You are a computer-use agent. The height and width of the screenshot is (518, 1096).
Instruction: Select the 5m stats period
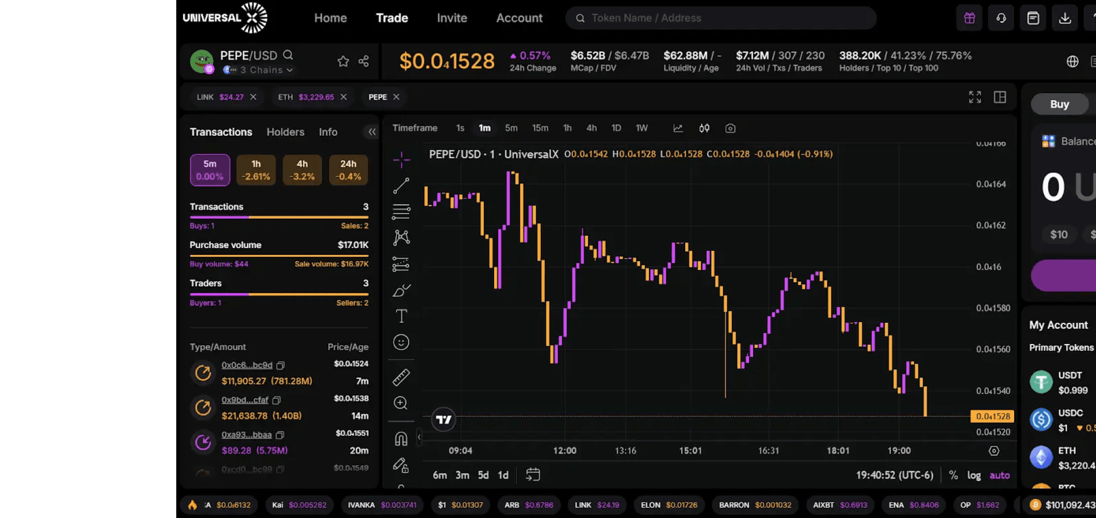210,170
